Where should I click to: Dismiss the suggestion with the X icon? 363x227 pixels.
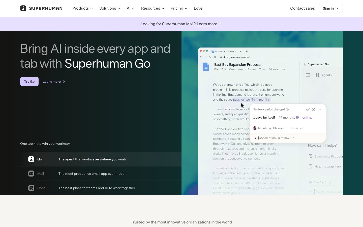click(x=313, y=109)
